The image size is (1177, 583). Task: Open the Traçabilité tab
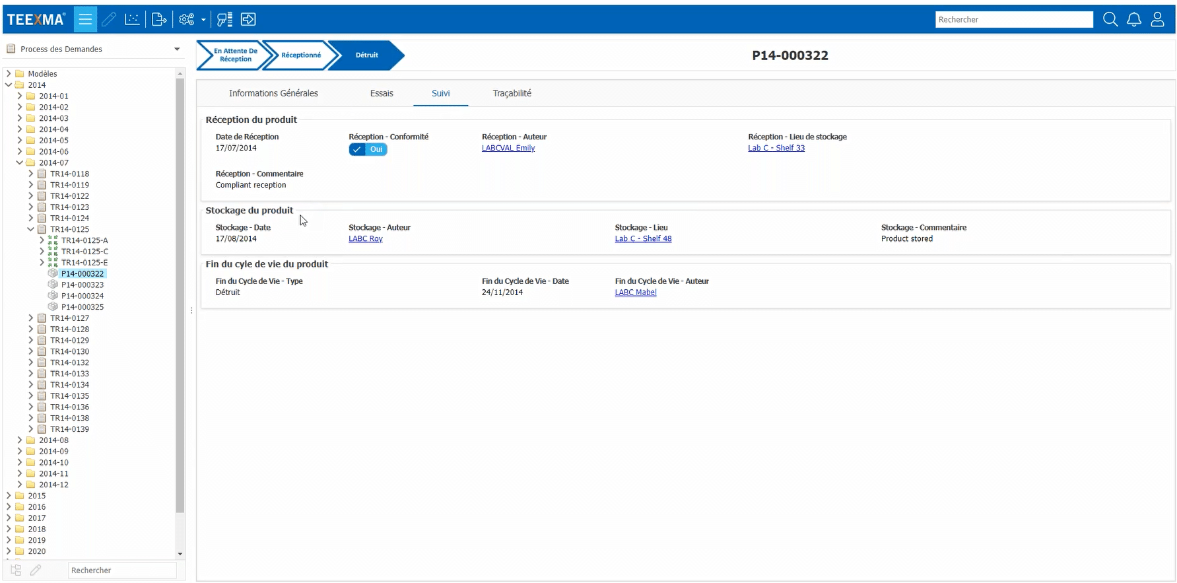(512, 93)
